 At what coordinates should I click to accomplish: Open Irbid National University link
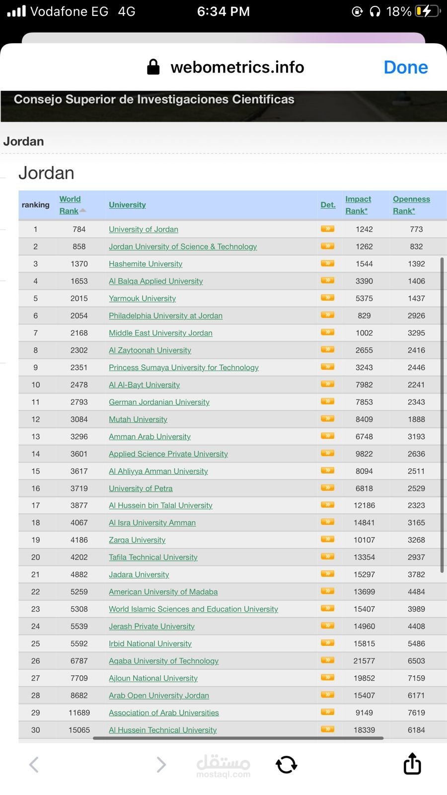tap(150, 643)
